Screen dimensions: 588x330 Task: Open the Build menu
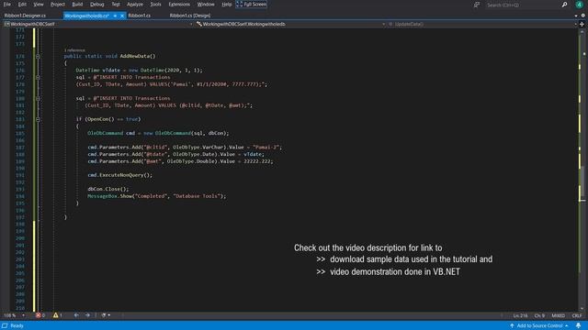tap(77, 5)
